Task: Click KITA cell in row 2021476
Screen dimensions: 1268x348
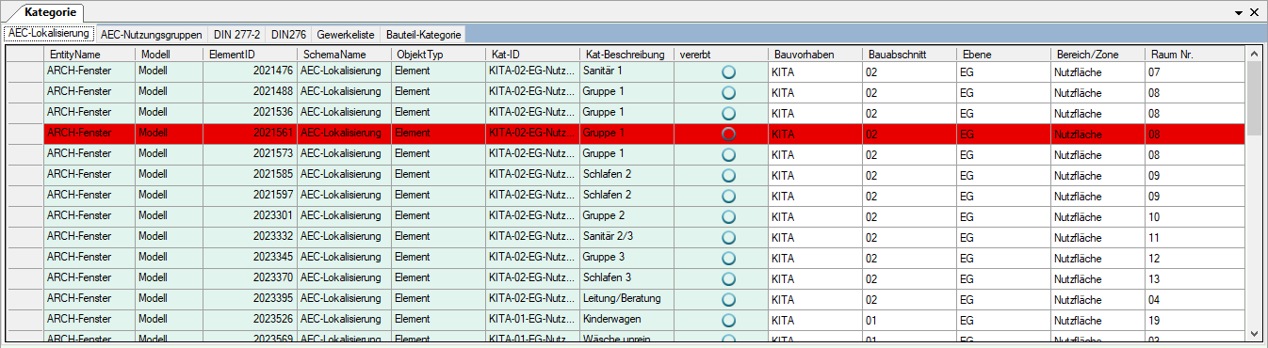Action: [815, 71]
